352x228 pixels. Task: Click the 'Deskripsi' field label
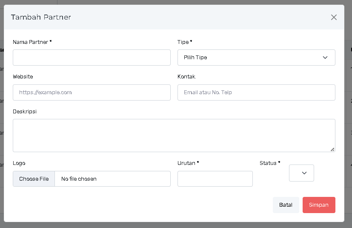24,112
